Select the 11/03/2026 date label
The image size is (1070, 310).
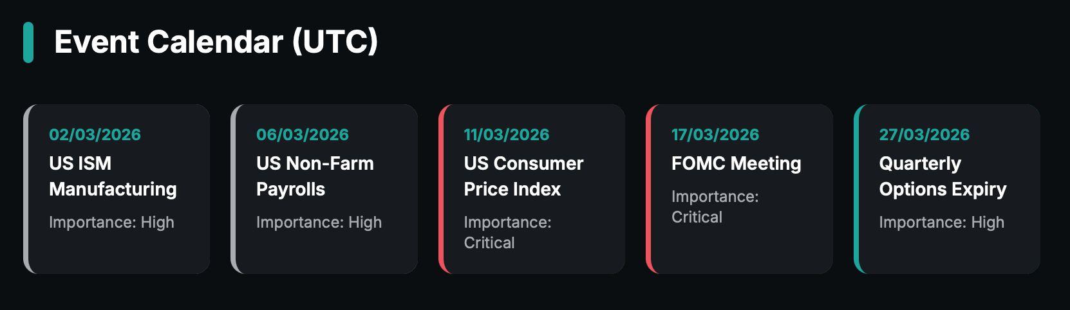pyautogui.click(x=507, y=134)
